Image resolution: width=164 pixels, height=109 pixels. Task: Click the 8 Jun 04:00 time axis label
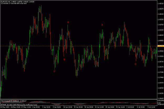[57, 107]
